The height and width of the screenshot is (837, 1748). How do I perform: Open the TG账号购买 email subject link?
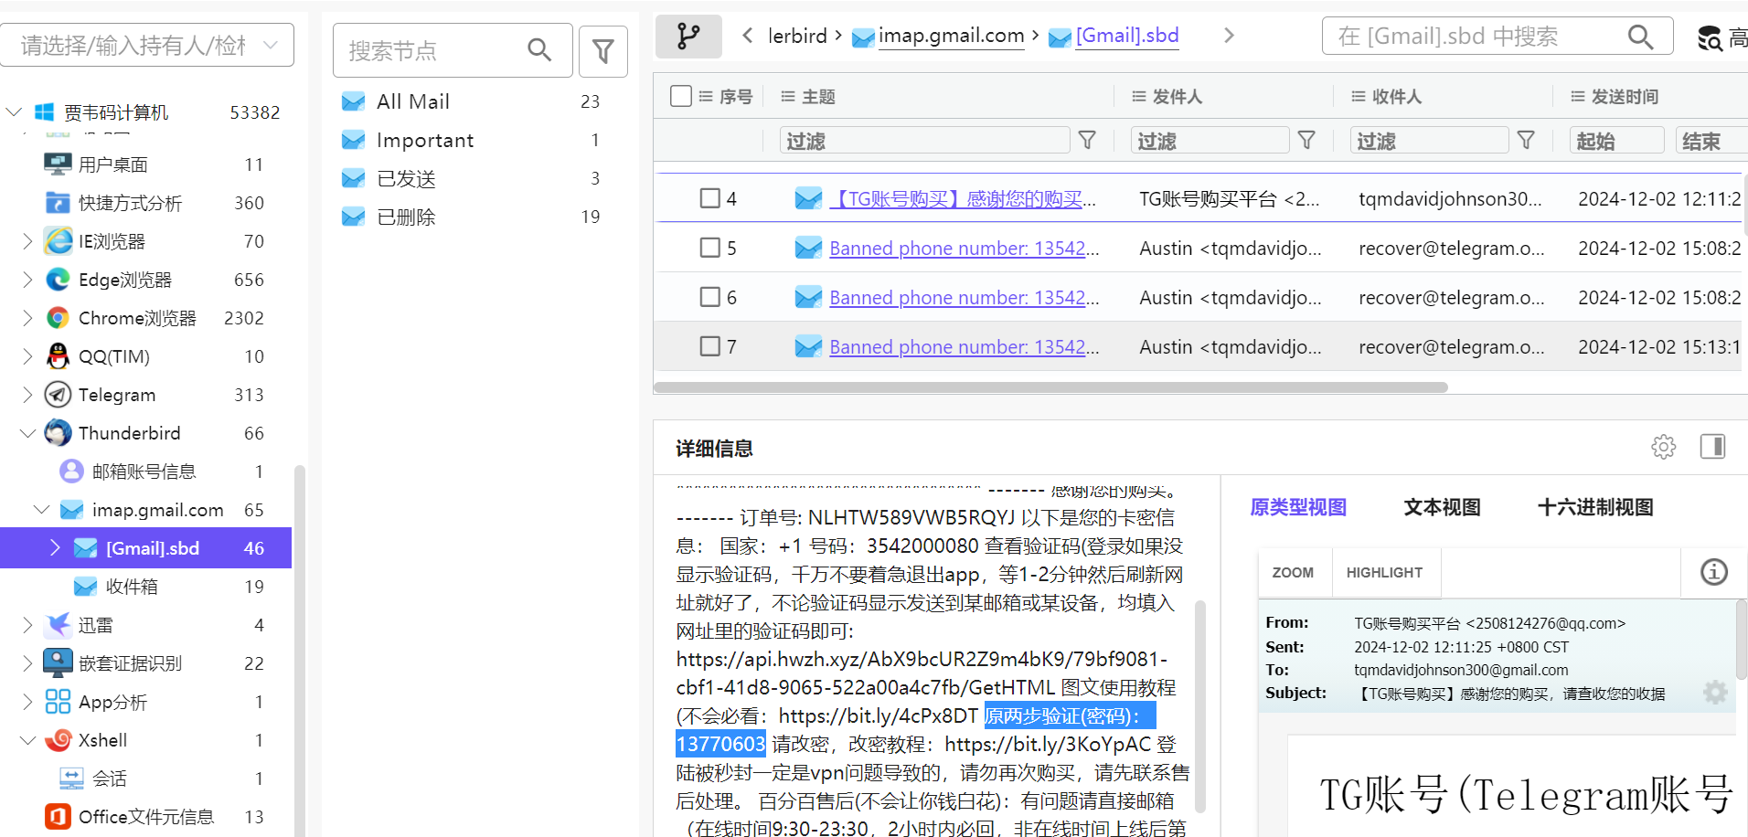click(962, 199)
